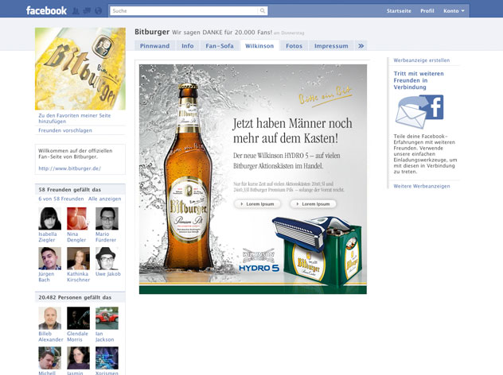Screen dimensions: 503x375
Task: Switch to the Pinnwand tab
Action: coord(154,46)
